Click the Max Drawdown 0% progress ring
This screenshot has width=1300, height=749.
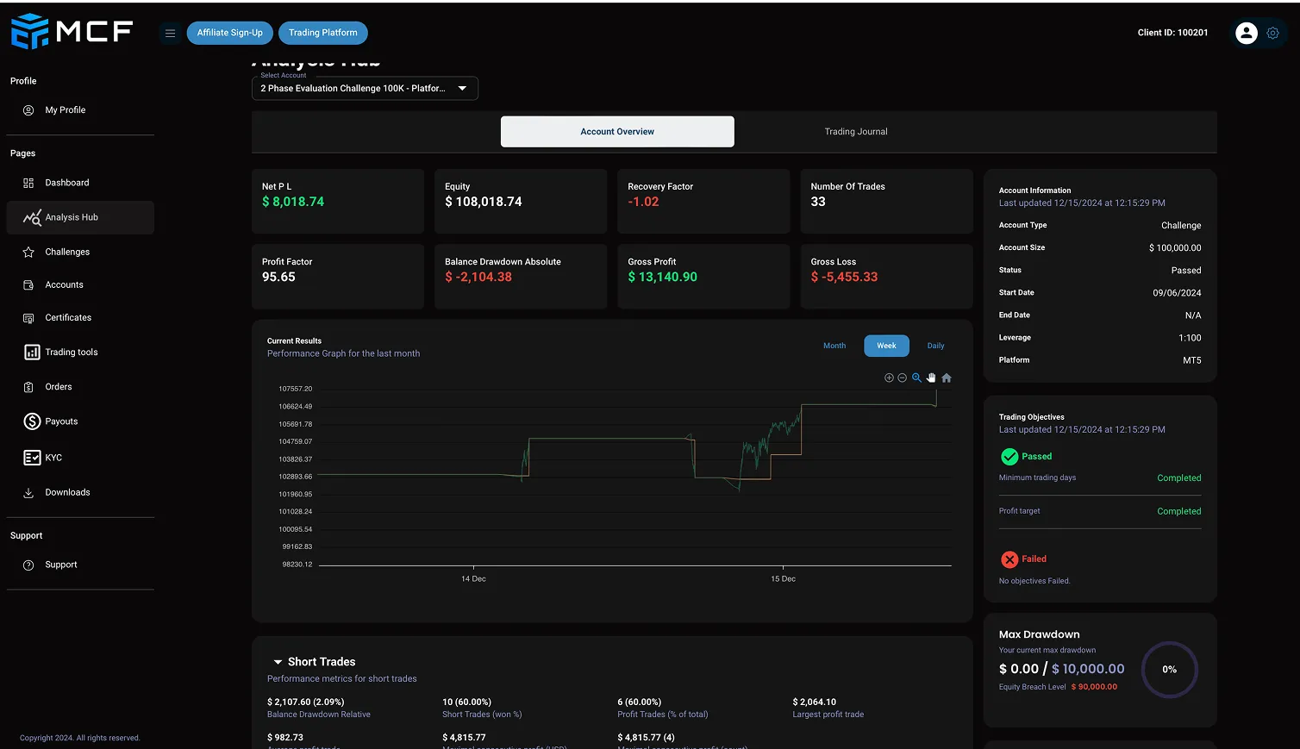1169,670
